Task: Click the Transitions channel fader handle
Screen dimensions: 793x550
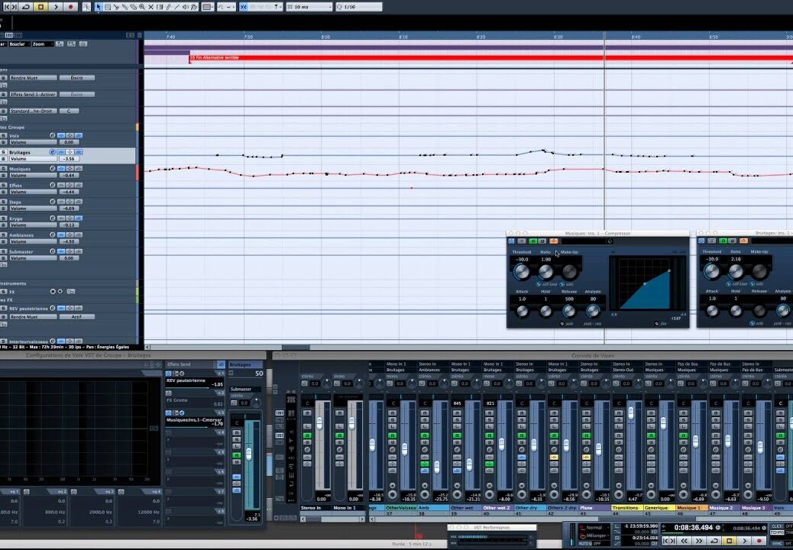Action: coord(631,413)
